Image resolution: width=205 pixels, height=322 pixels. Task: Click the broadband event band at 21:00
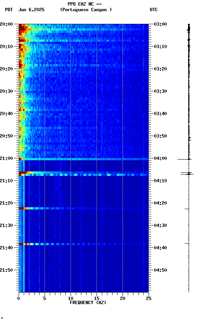pos(84,159)
